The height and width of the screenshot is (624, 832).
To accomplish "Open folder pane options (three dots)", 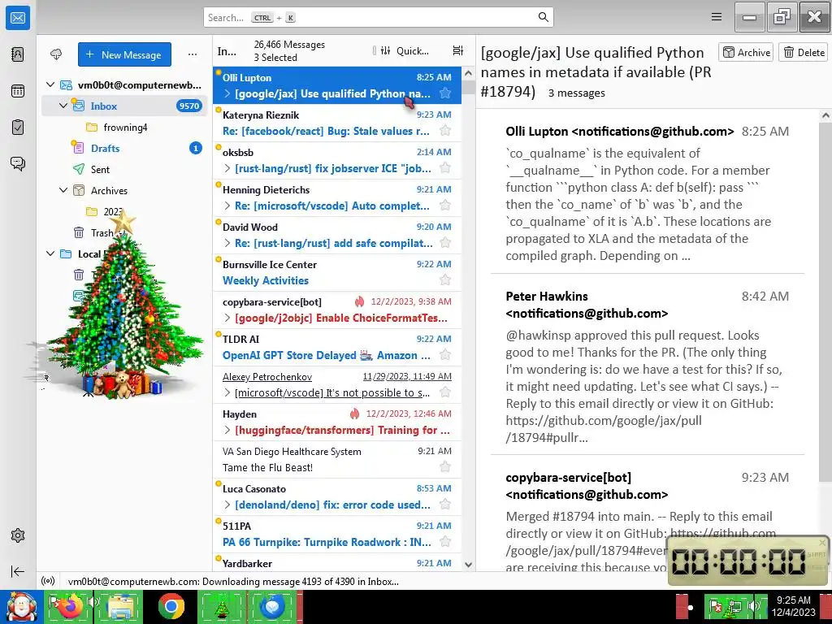I will click(193, 54).
